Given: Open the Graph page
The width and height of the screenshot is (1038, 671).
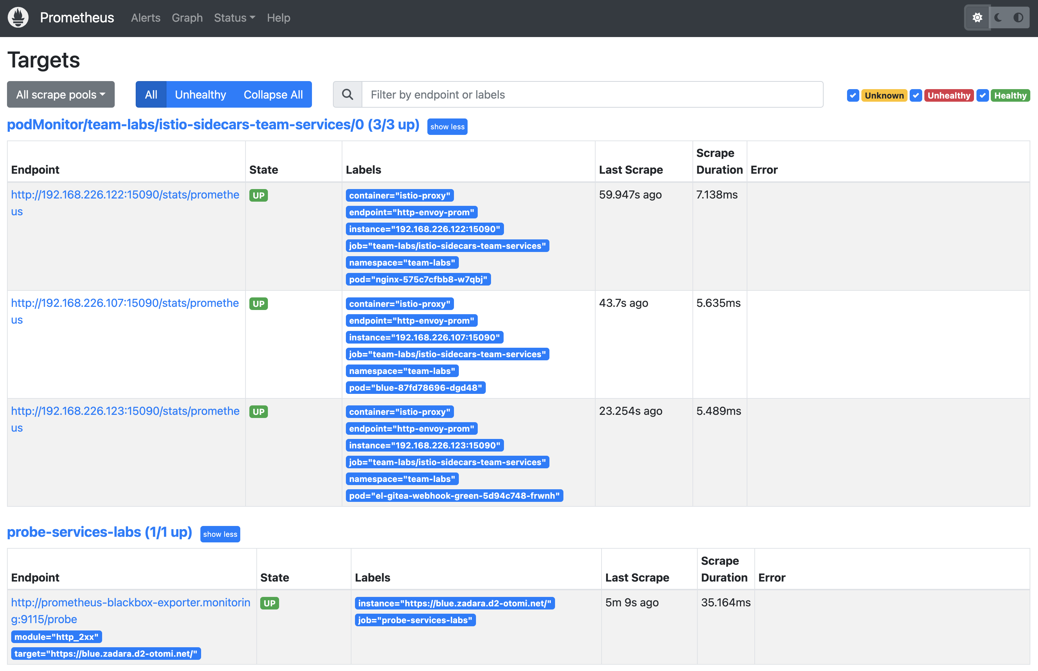Looking at the screenshot, I should click(187, 18).
